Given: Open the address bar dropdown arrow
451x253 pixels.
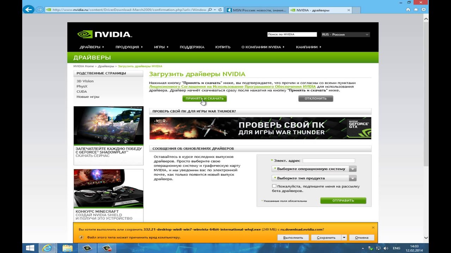Looking at the screenshot, I should coord(215,10).
